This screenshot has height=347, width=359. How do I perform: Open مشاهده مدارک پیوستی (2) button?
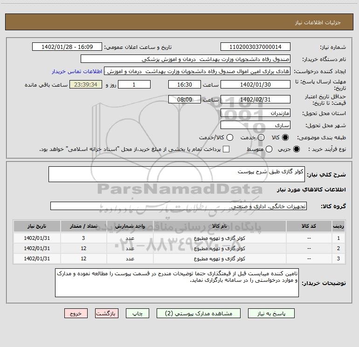pyautogui.click(x=199, y=313)
